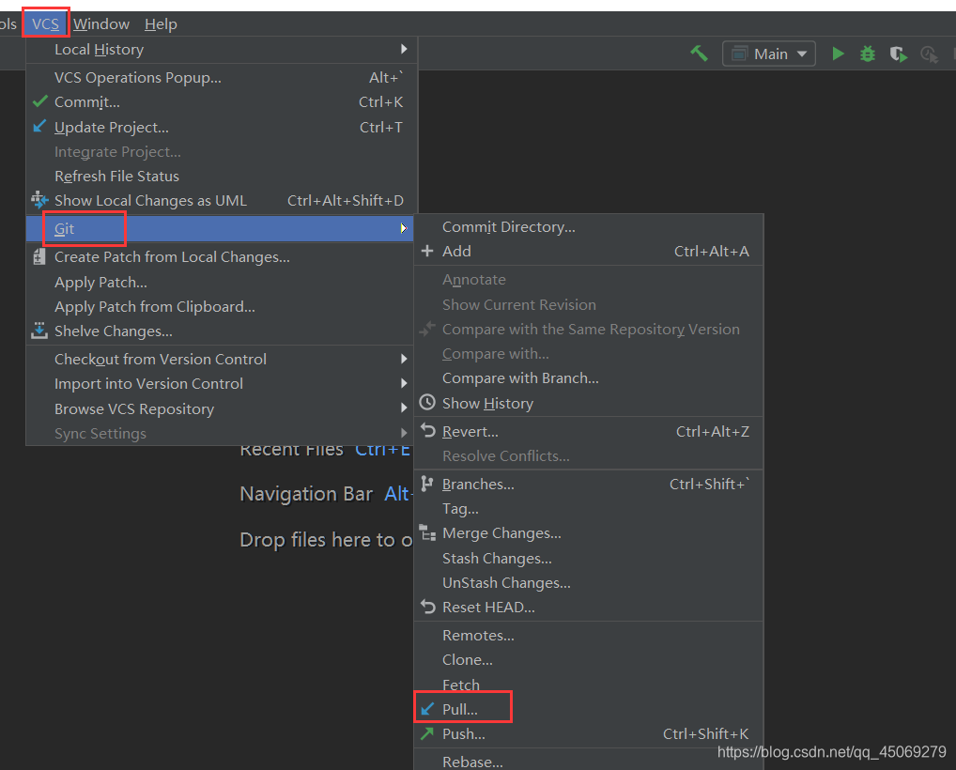Click the green hammer Build icon

point(699,54)
